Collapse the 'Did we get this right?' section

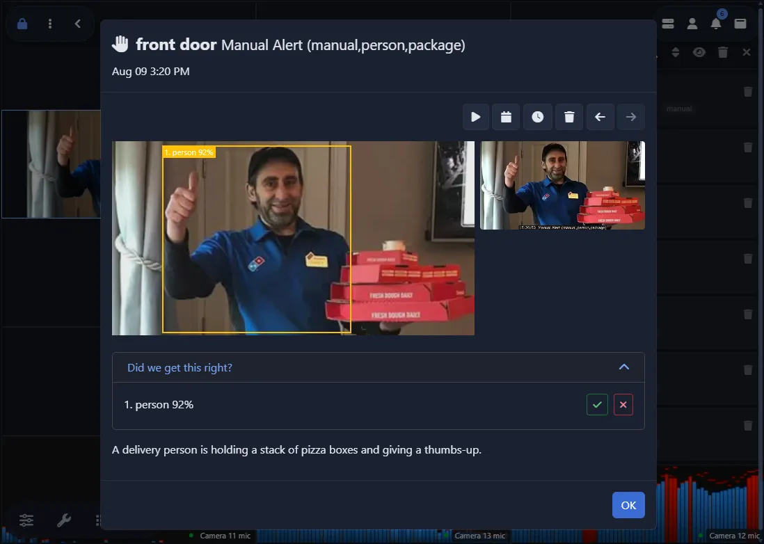[624, 367]
